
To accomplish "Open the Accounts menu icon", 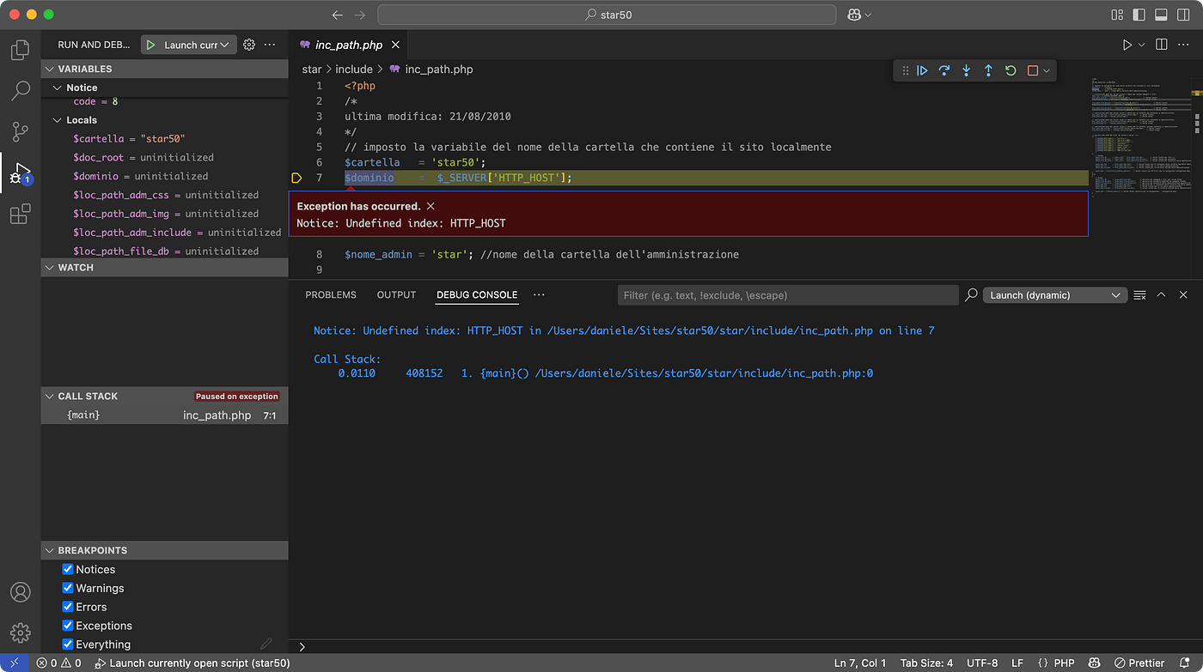I will (21, 592).
